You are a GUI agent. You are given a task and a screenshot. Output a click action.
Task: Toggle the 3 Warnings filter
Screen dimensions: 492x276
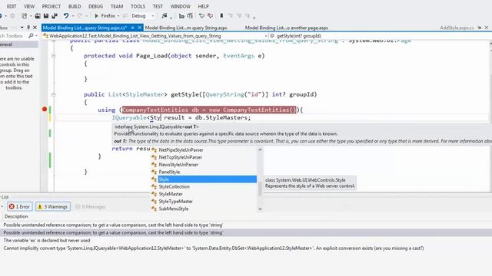tap(53, 206)
